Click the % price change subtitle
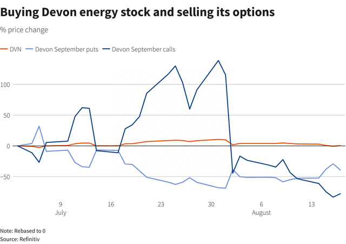Screen dimensions: 346x244 (x=24, y=30)
